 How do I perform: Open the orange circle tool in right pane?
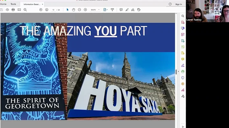pos(183,84)
